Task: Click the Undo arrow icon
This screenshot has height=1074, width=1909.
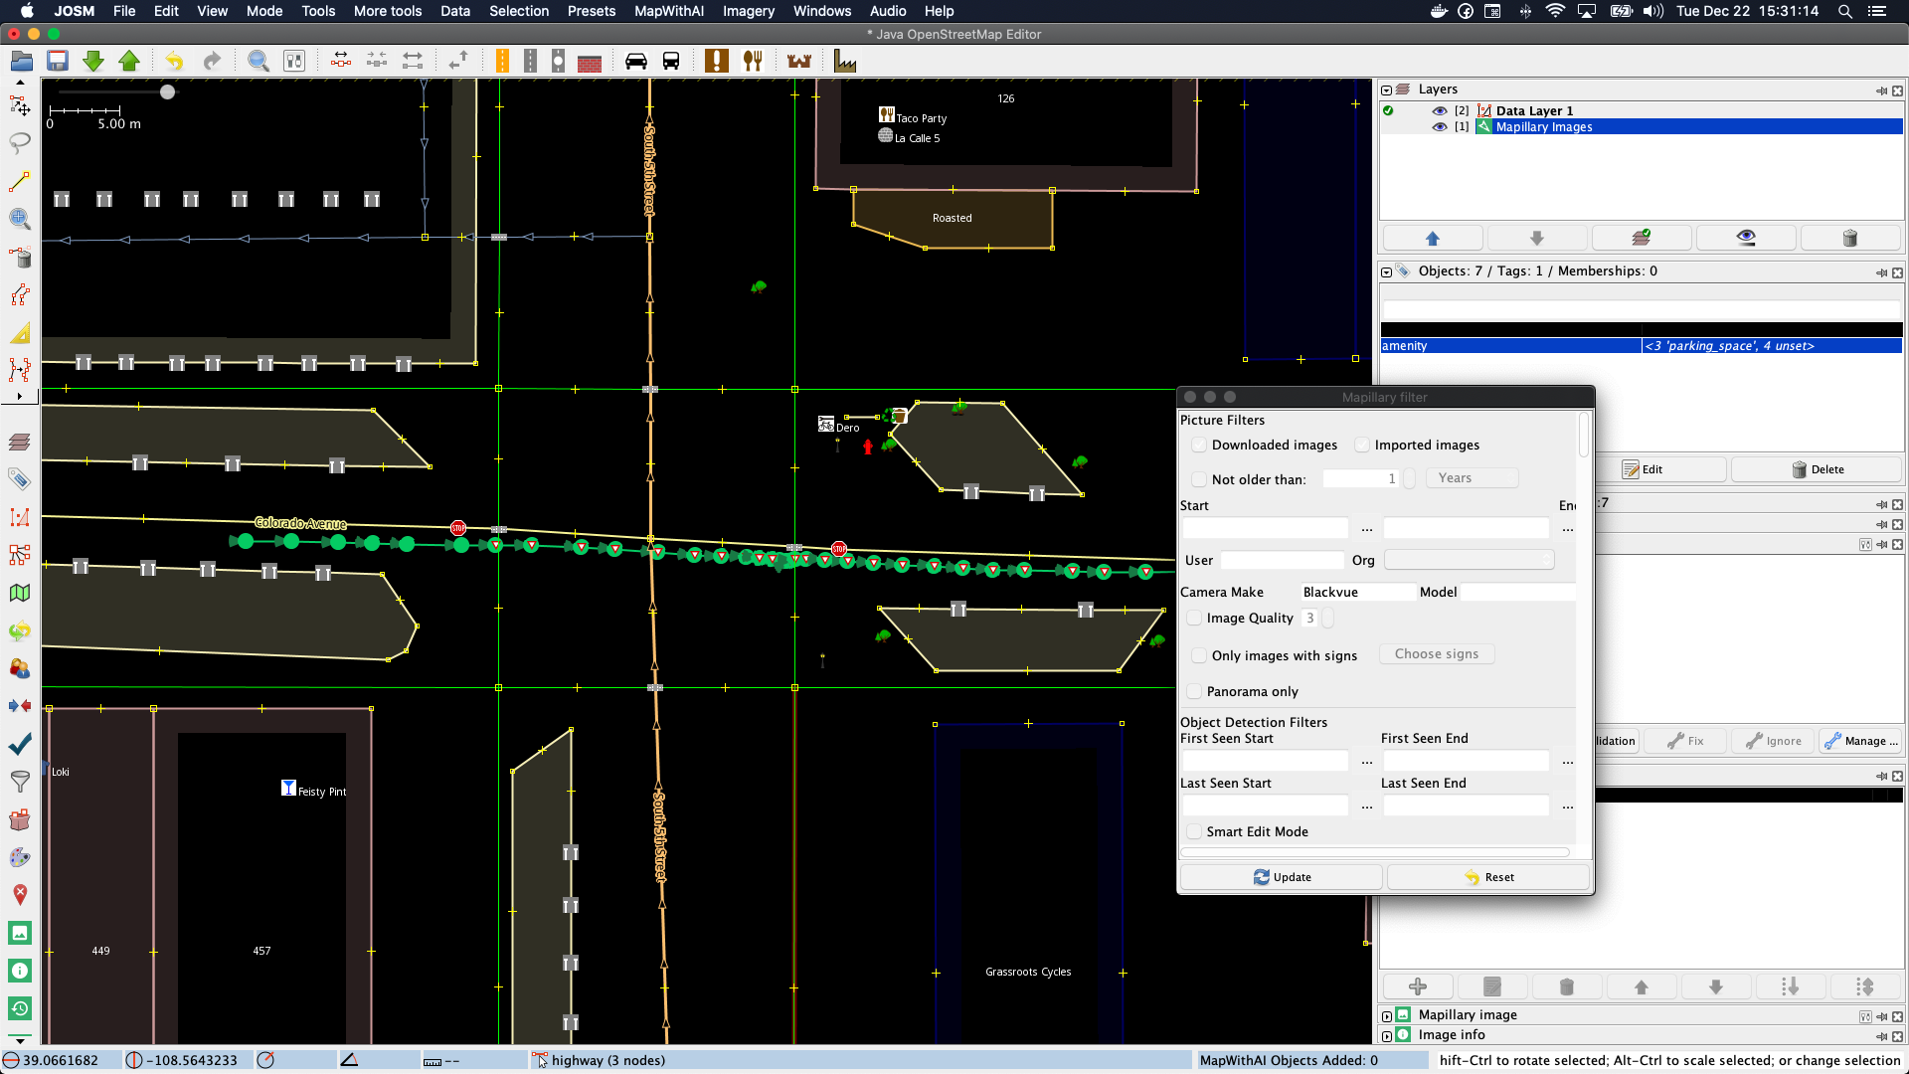Action: [x=174, y=62]
